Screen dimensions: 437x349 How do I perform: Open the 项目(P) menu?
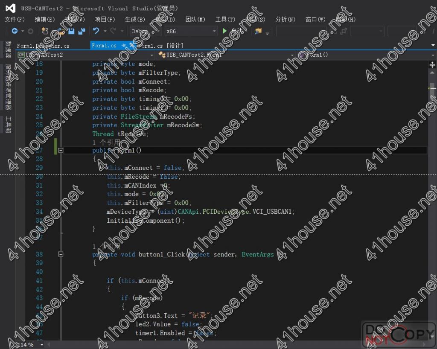coord(105,19)
